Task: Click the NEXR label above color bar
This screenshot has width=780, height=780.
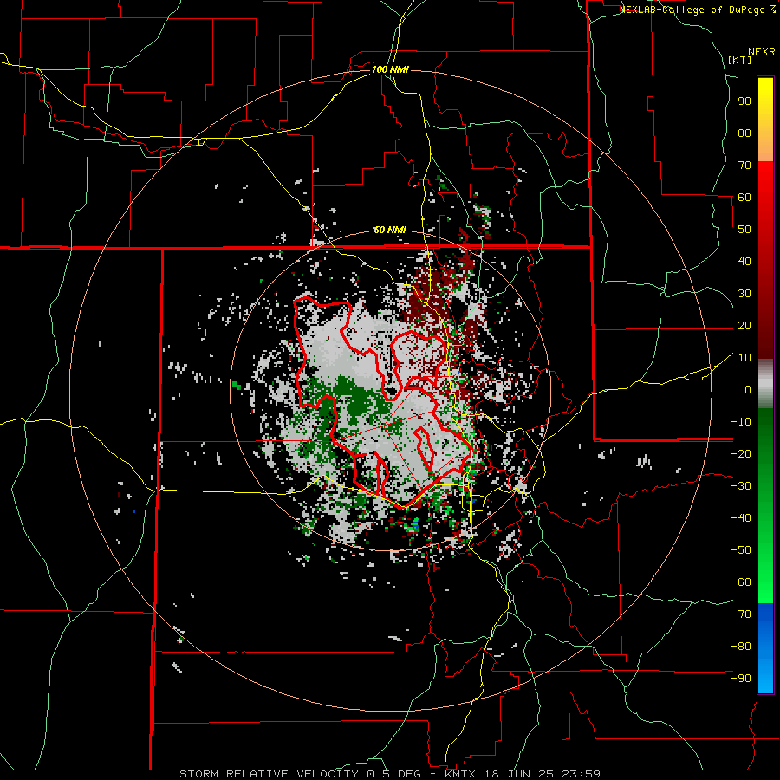Action: point(762,52)
